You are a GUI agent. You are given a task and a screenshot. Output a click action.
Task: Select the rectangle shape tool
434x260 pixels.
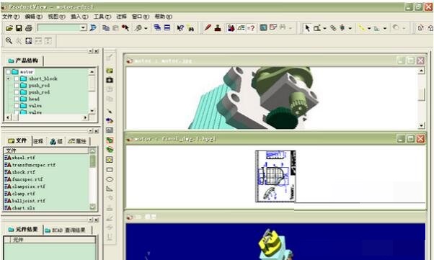click(110, 169)
